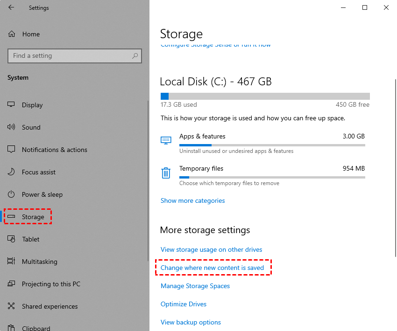Screen dimensions: 397x331
Task: Click View storage usage on other drives
Action: 211,249
